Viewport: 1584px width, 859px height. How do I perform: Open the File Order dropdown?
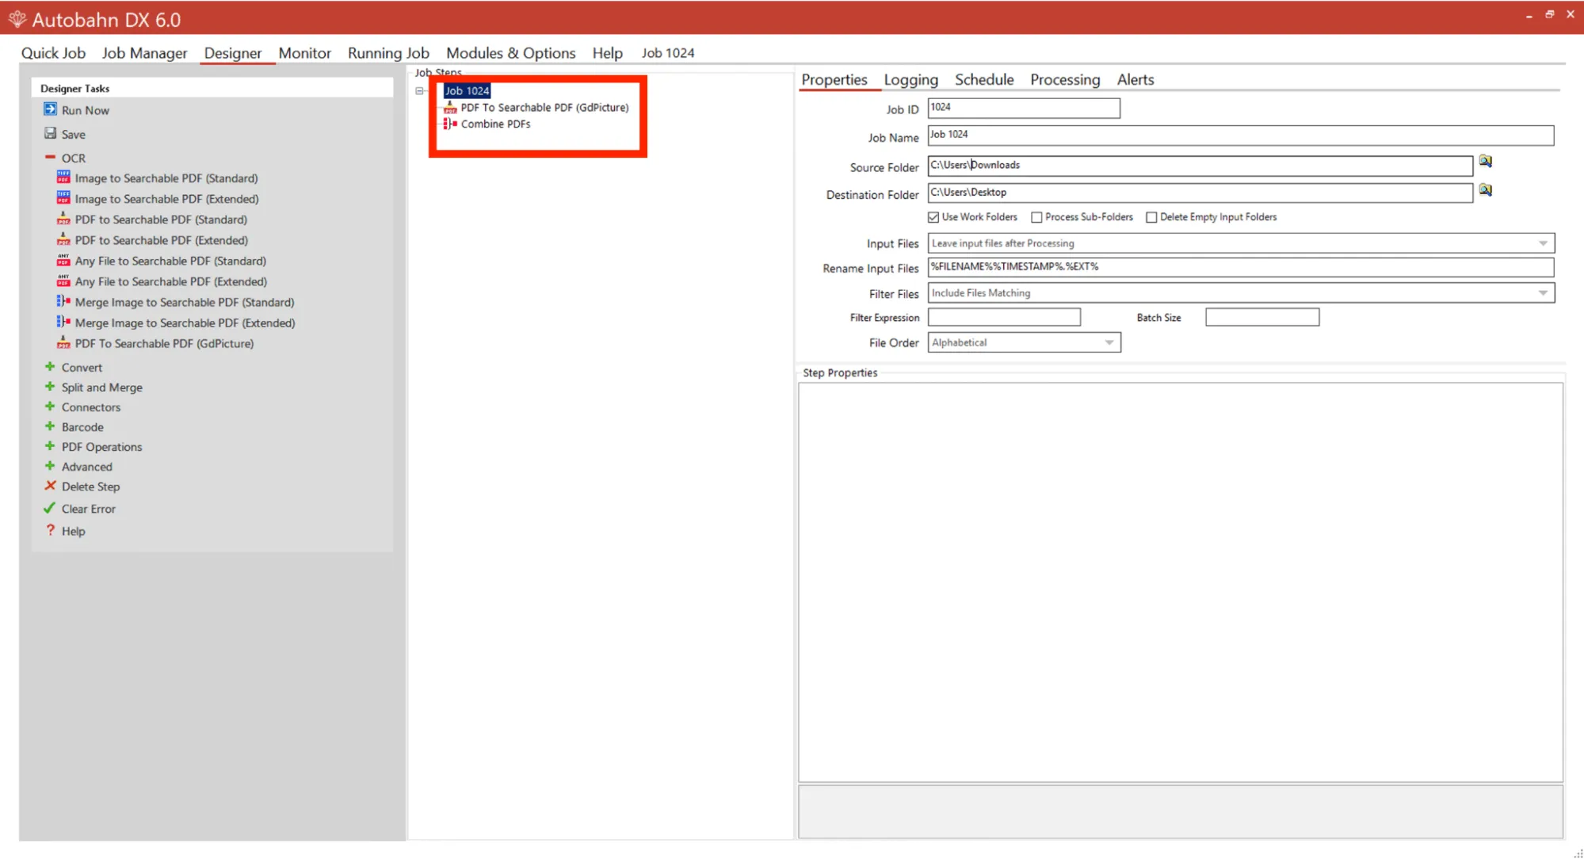(x=1109, y=342)
